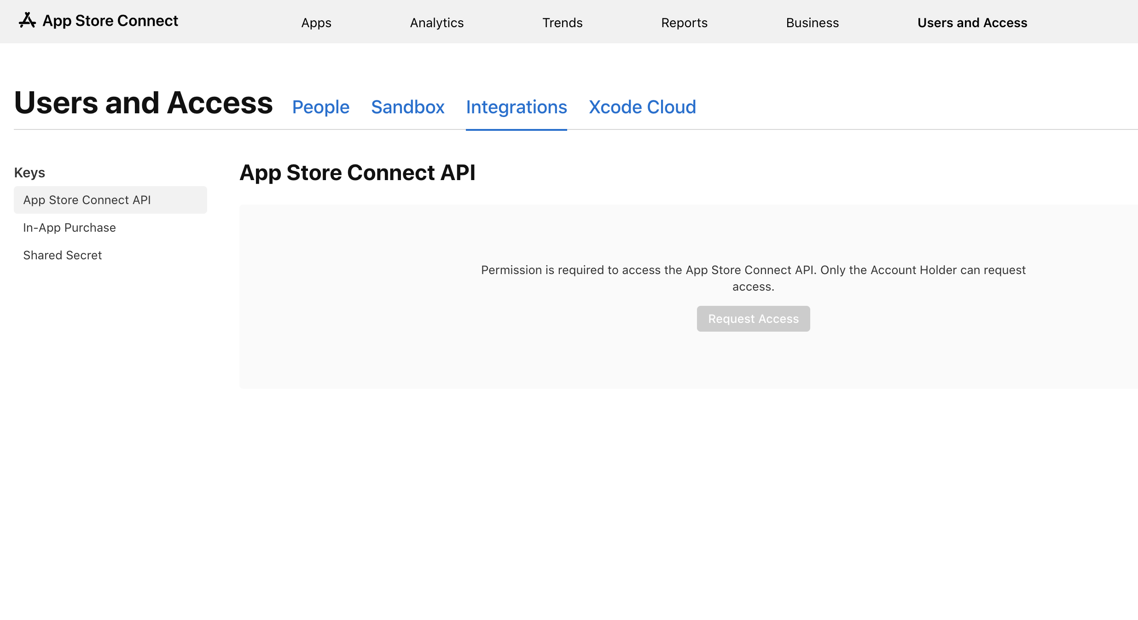Switch to the Xcode Cloud tab
This screenshot has height=620, width=1138.
642,107
